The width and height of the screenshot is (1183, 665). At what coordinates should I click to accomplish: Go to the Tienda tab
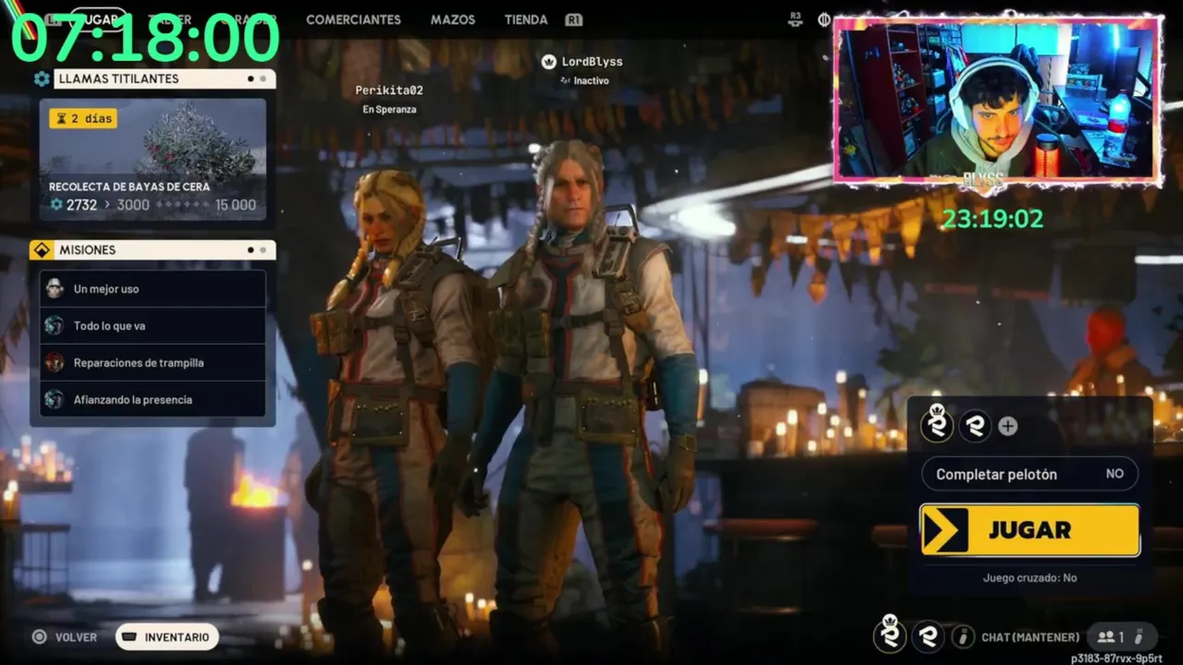526,19
